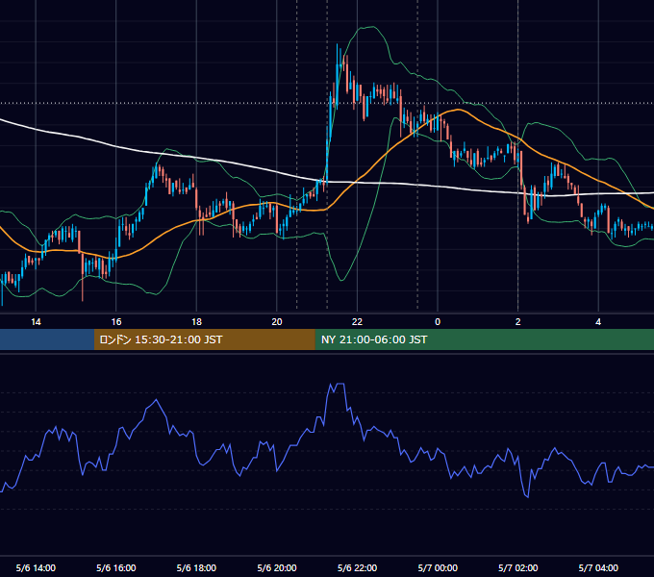The width and height of the screenshot is (654, 577).
Task: Click the lower Bollinger band dip after hour 21
Action: point(342,280)
